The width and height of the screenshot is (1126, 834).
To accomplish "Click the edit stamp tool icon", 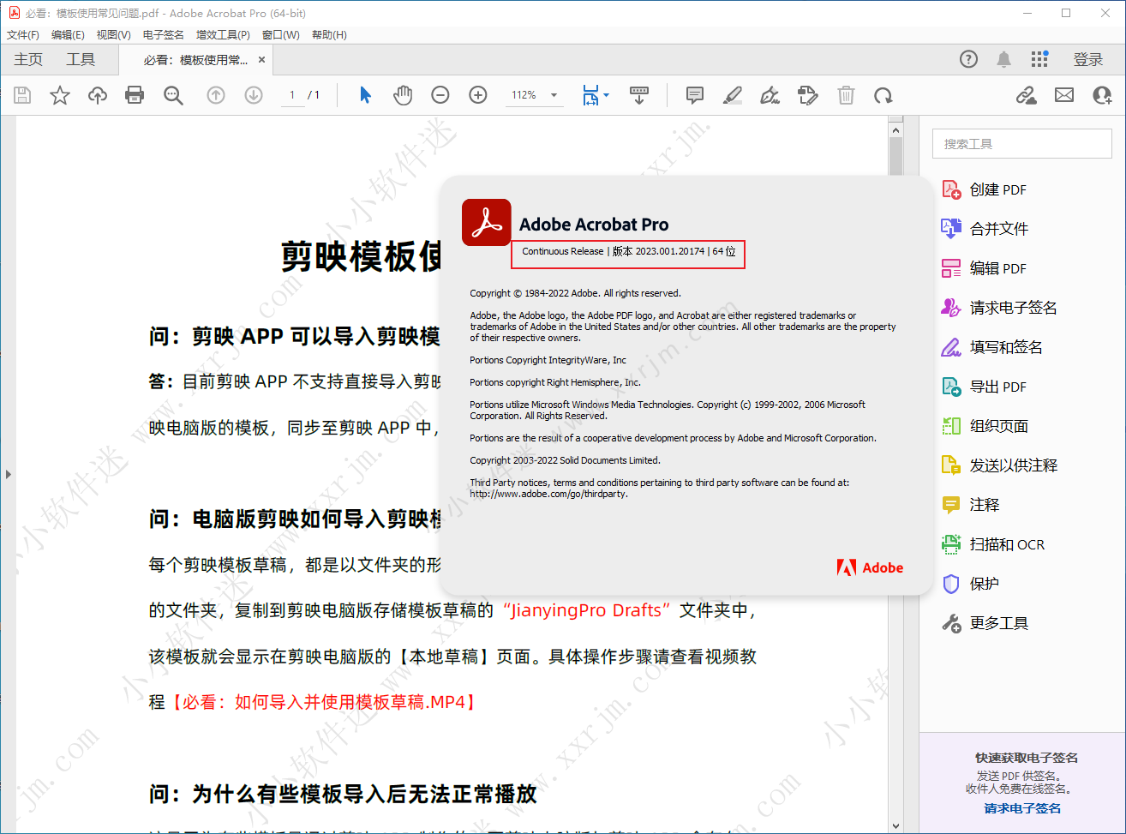I will (807, 95).
